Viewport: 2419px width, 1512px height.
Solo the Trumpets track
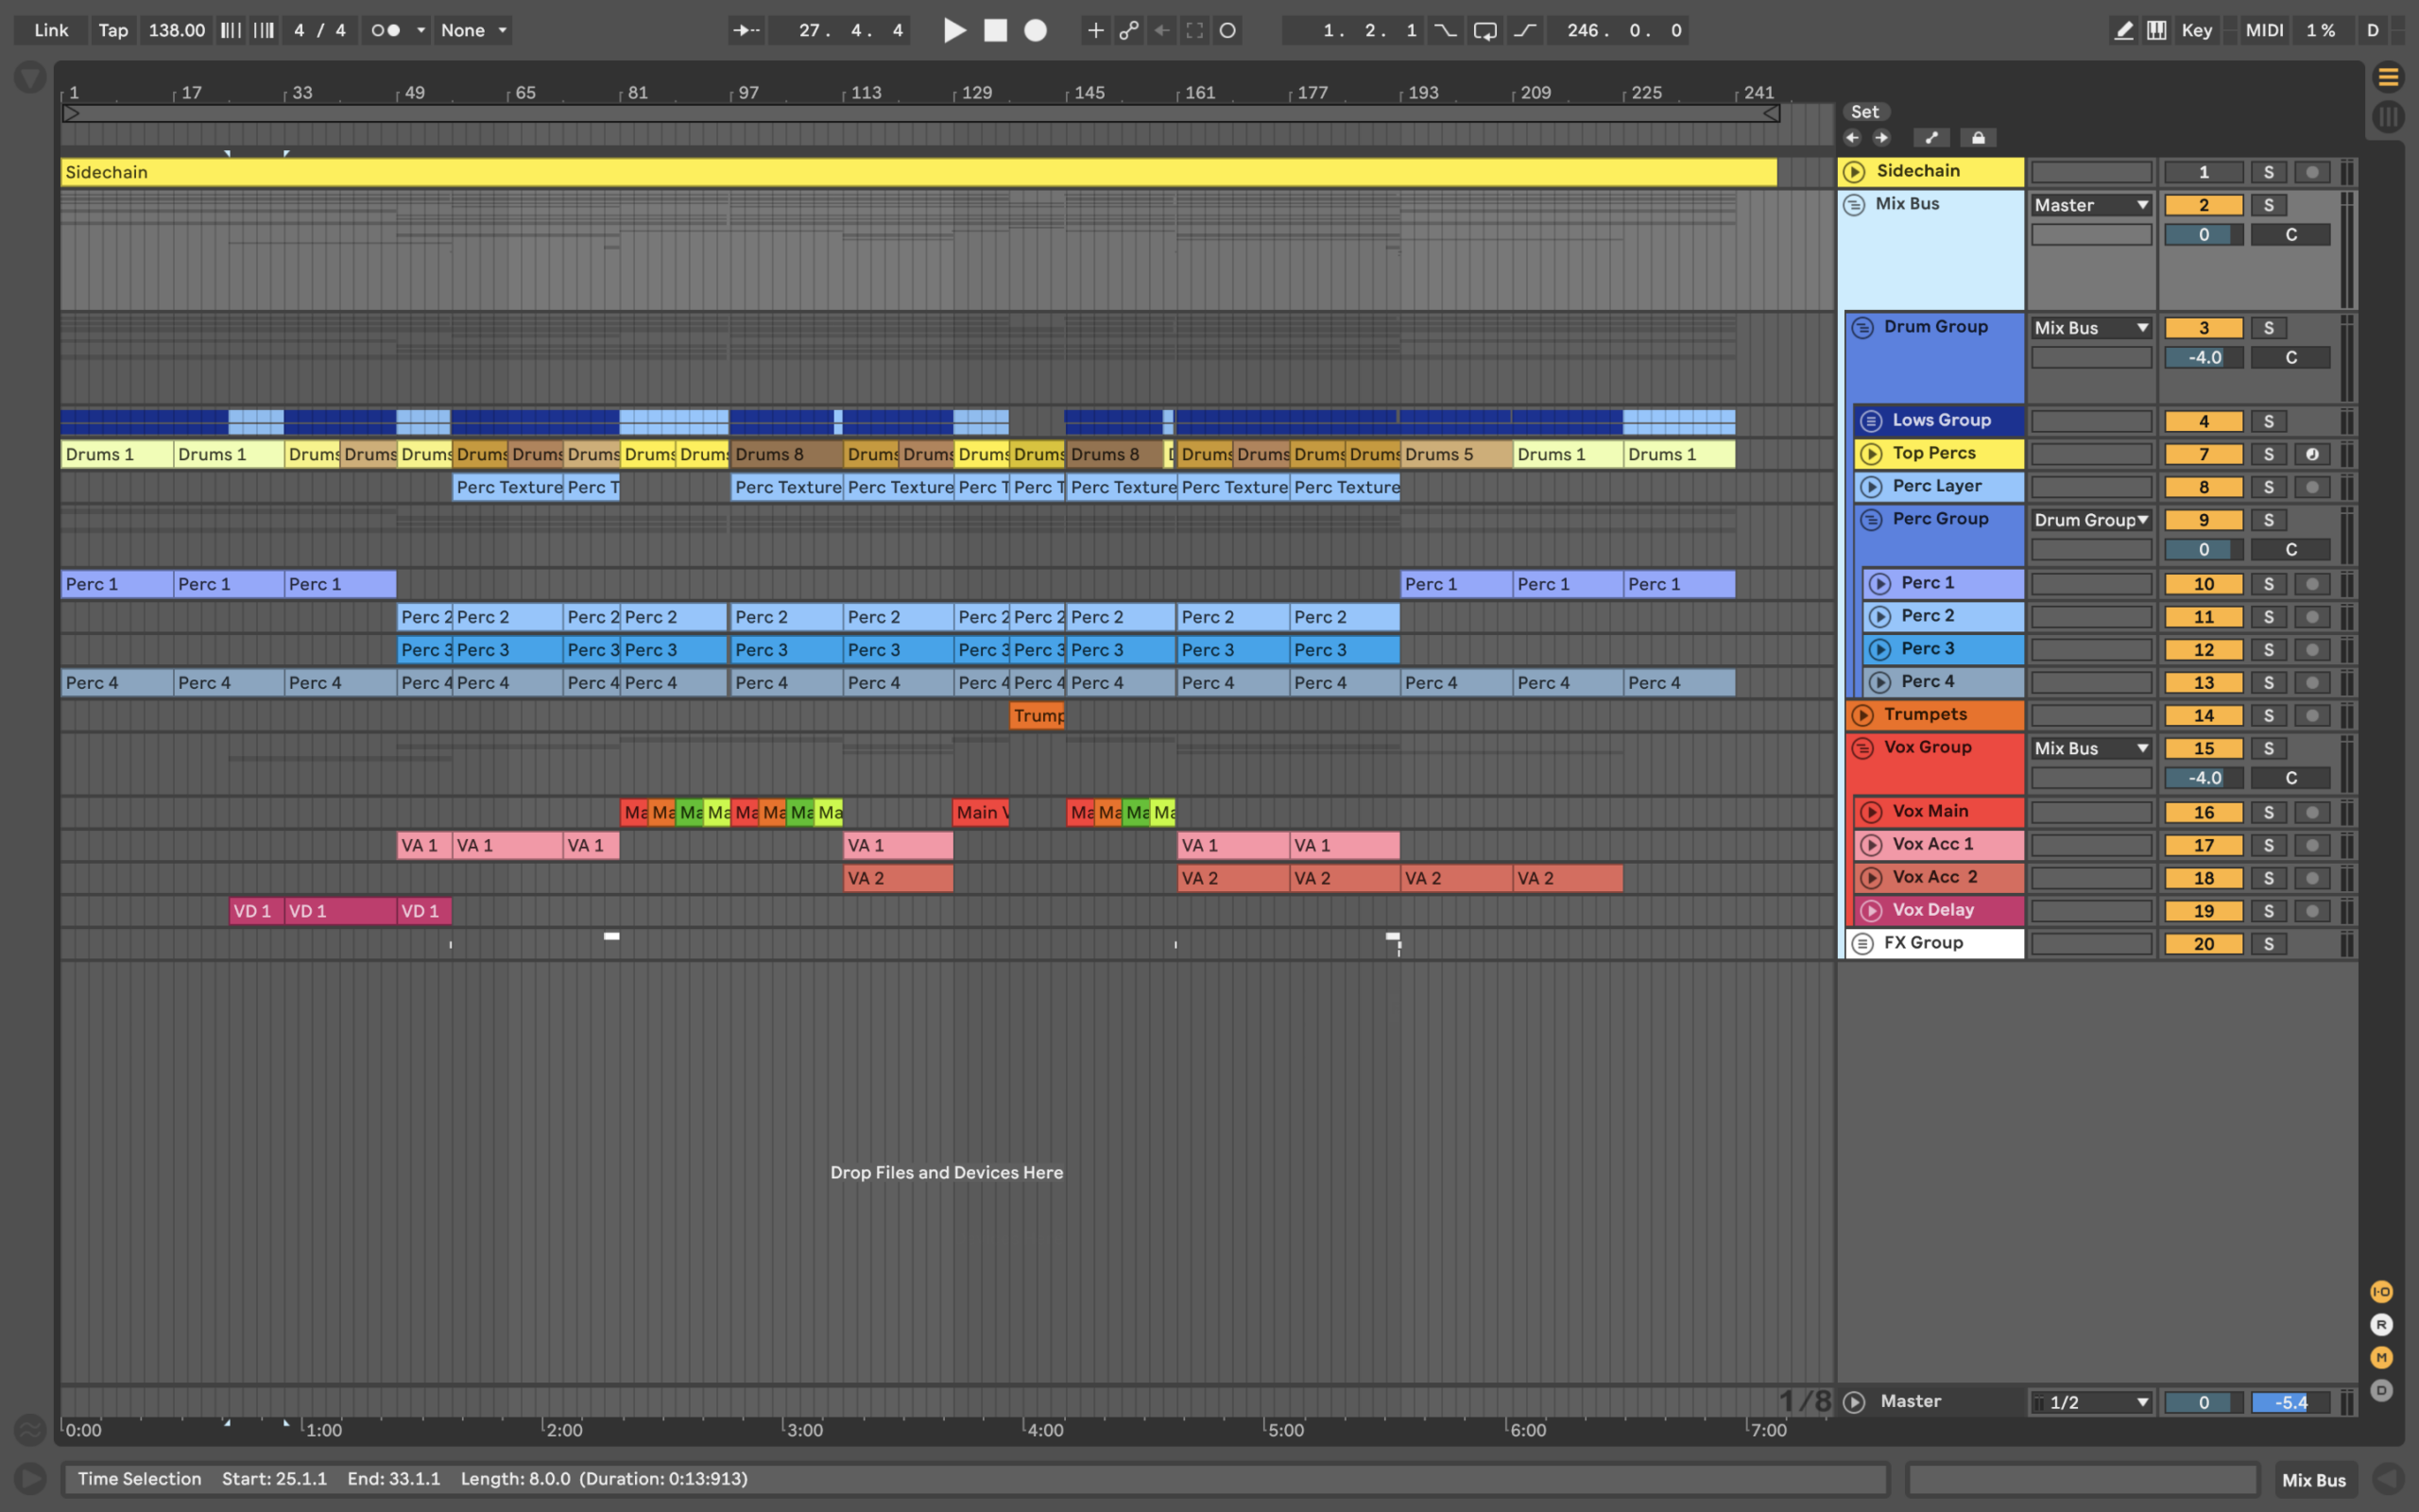tap(2268, 716)
